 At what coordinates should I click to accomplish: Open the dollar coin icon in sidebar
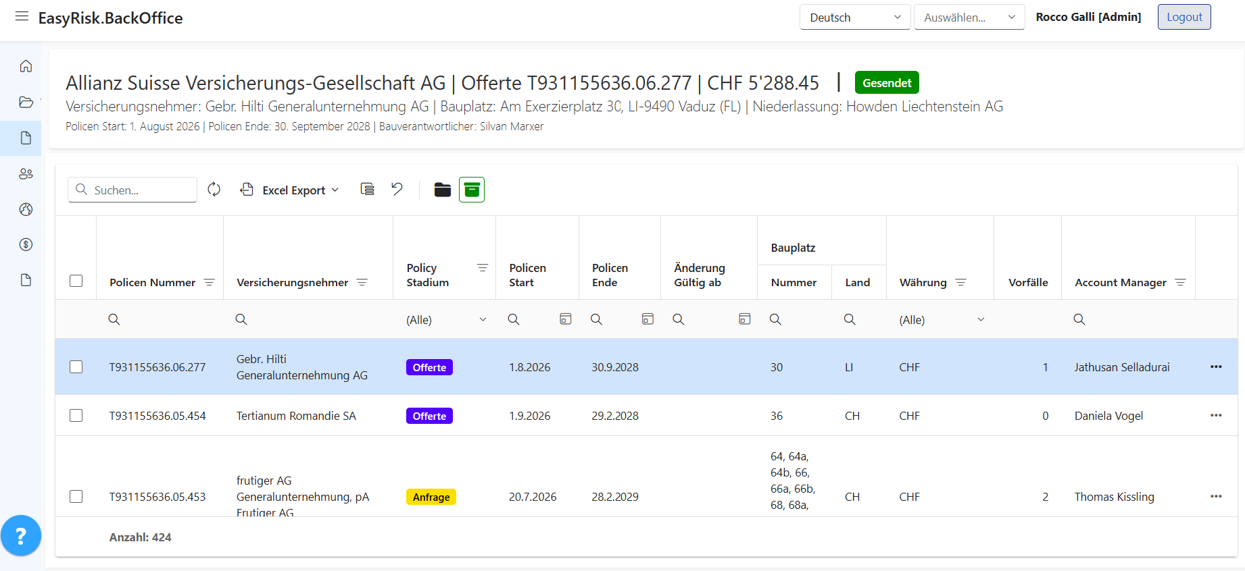click(26, 244)
